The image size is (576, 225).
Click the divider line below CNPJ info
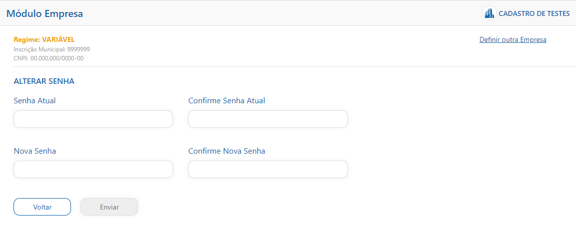tap(294, 67)
